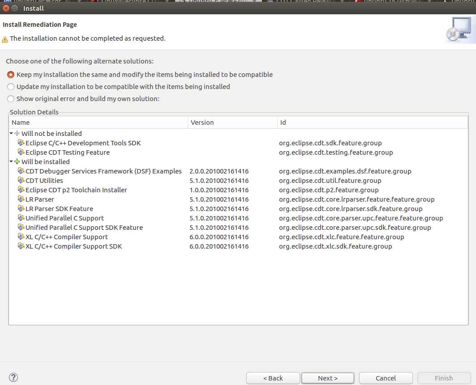Click the disabled Finish button
This screenshot has height=385, width=476.
point(444,378)
